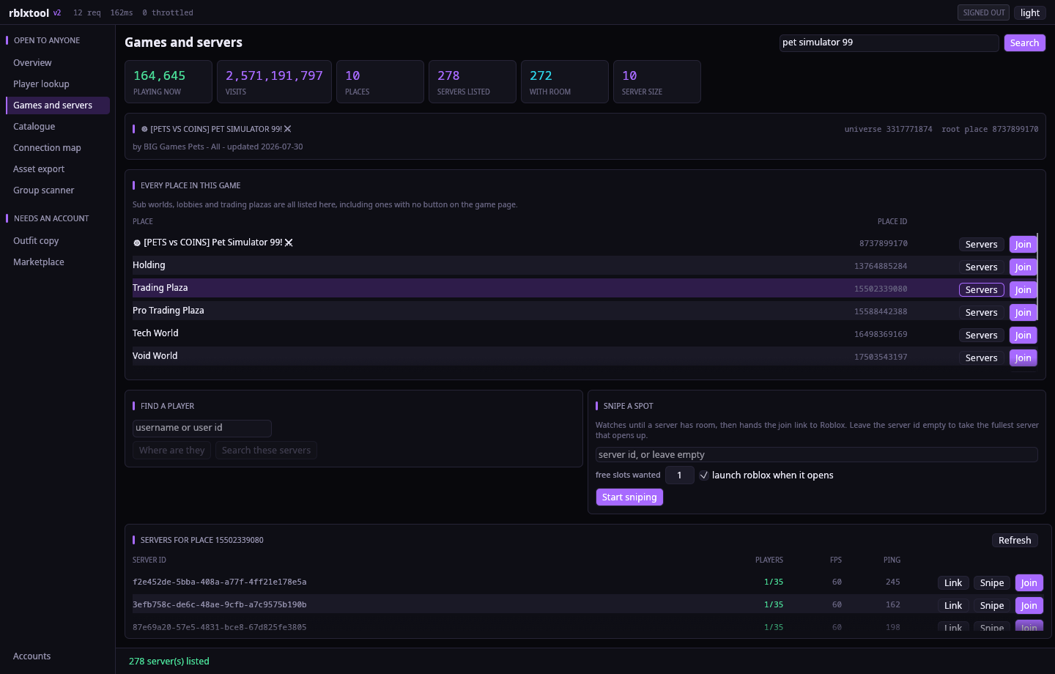
Task: Click server ID f2e452de-5bba-408a-a77f-4ff21e178e5a
Action: coord(219,582)
